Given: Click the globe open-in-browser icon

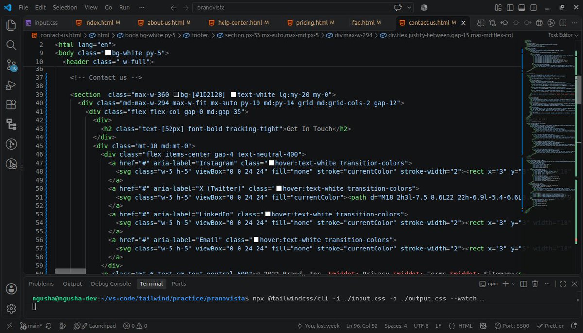Looking at the screenshot, I should pos(539,23).
